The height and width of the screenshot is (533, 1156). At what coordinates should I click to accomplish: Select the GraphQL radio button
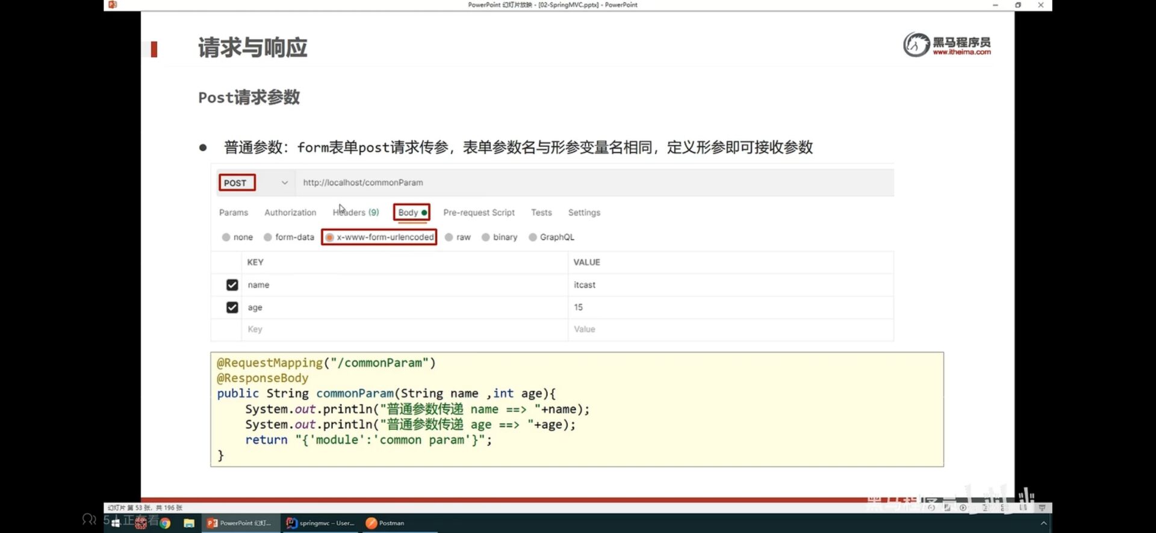coord(533,237)
